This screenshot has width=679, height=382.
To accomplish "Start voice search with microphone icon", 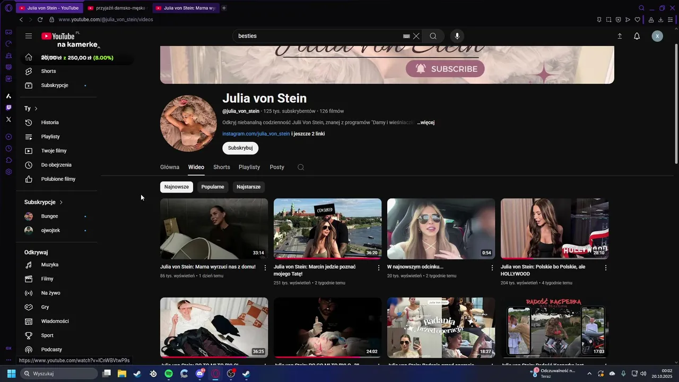I will (457, 36).
